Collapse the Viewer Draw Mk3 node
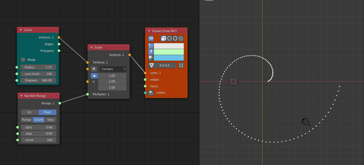 click(149, 31)
